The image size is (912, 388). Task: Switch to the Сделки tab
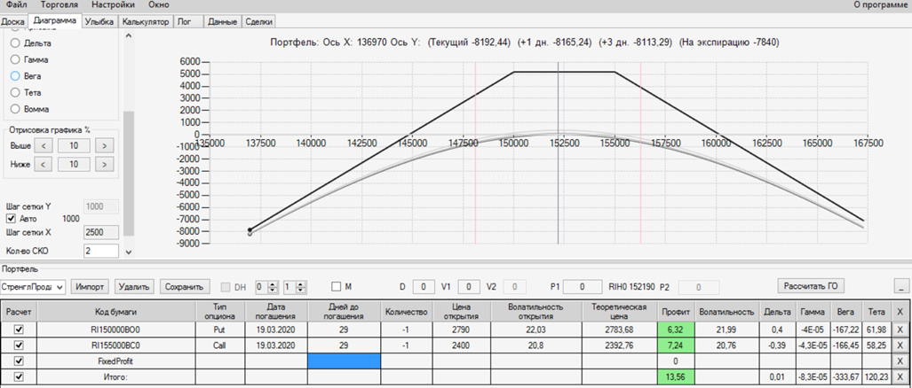pos(258,21)
